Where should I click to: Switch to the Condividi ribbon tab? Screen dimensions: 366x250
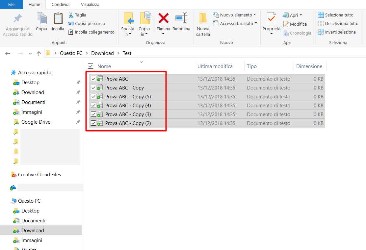click(x=60, y=4)
